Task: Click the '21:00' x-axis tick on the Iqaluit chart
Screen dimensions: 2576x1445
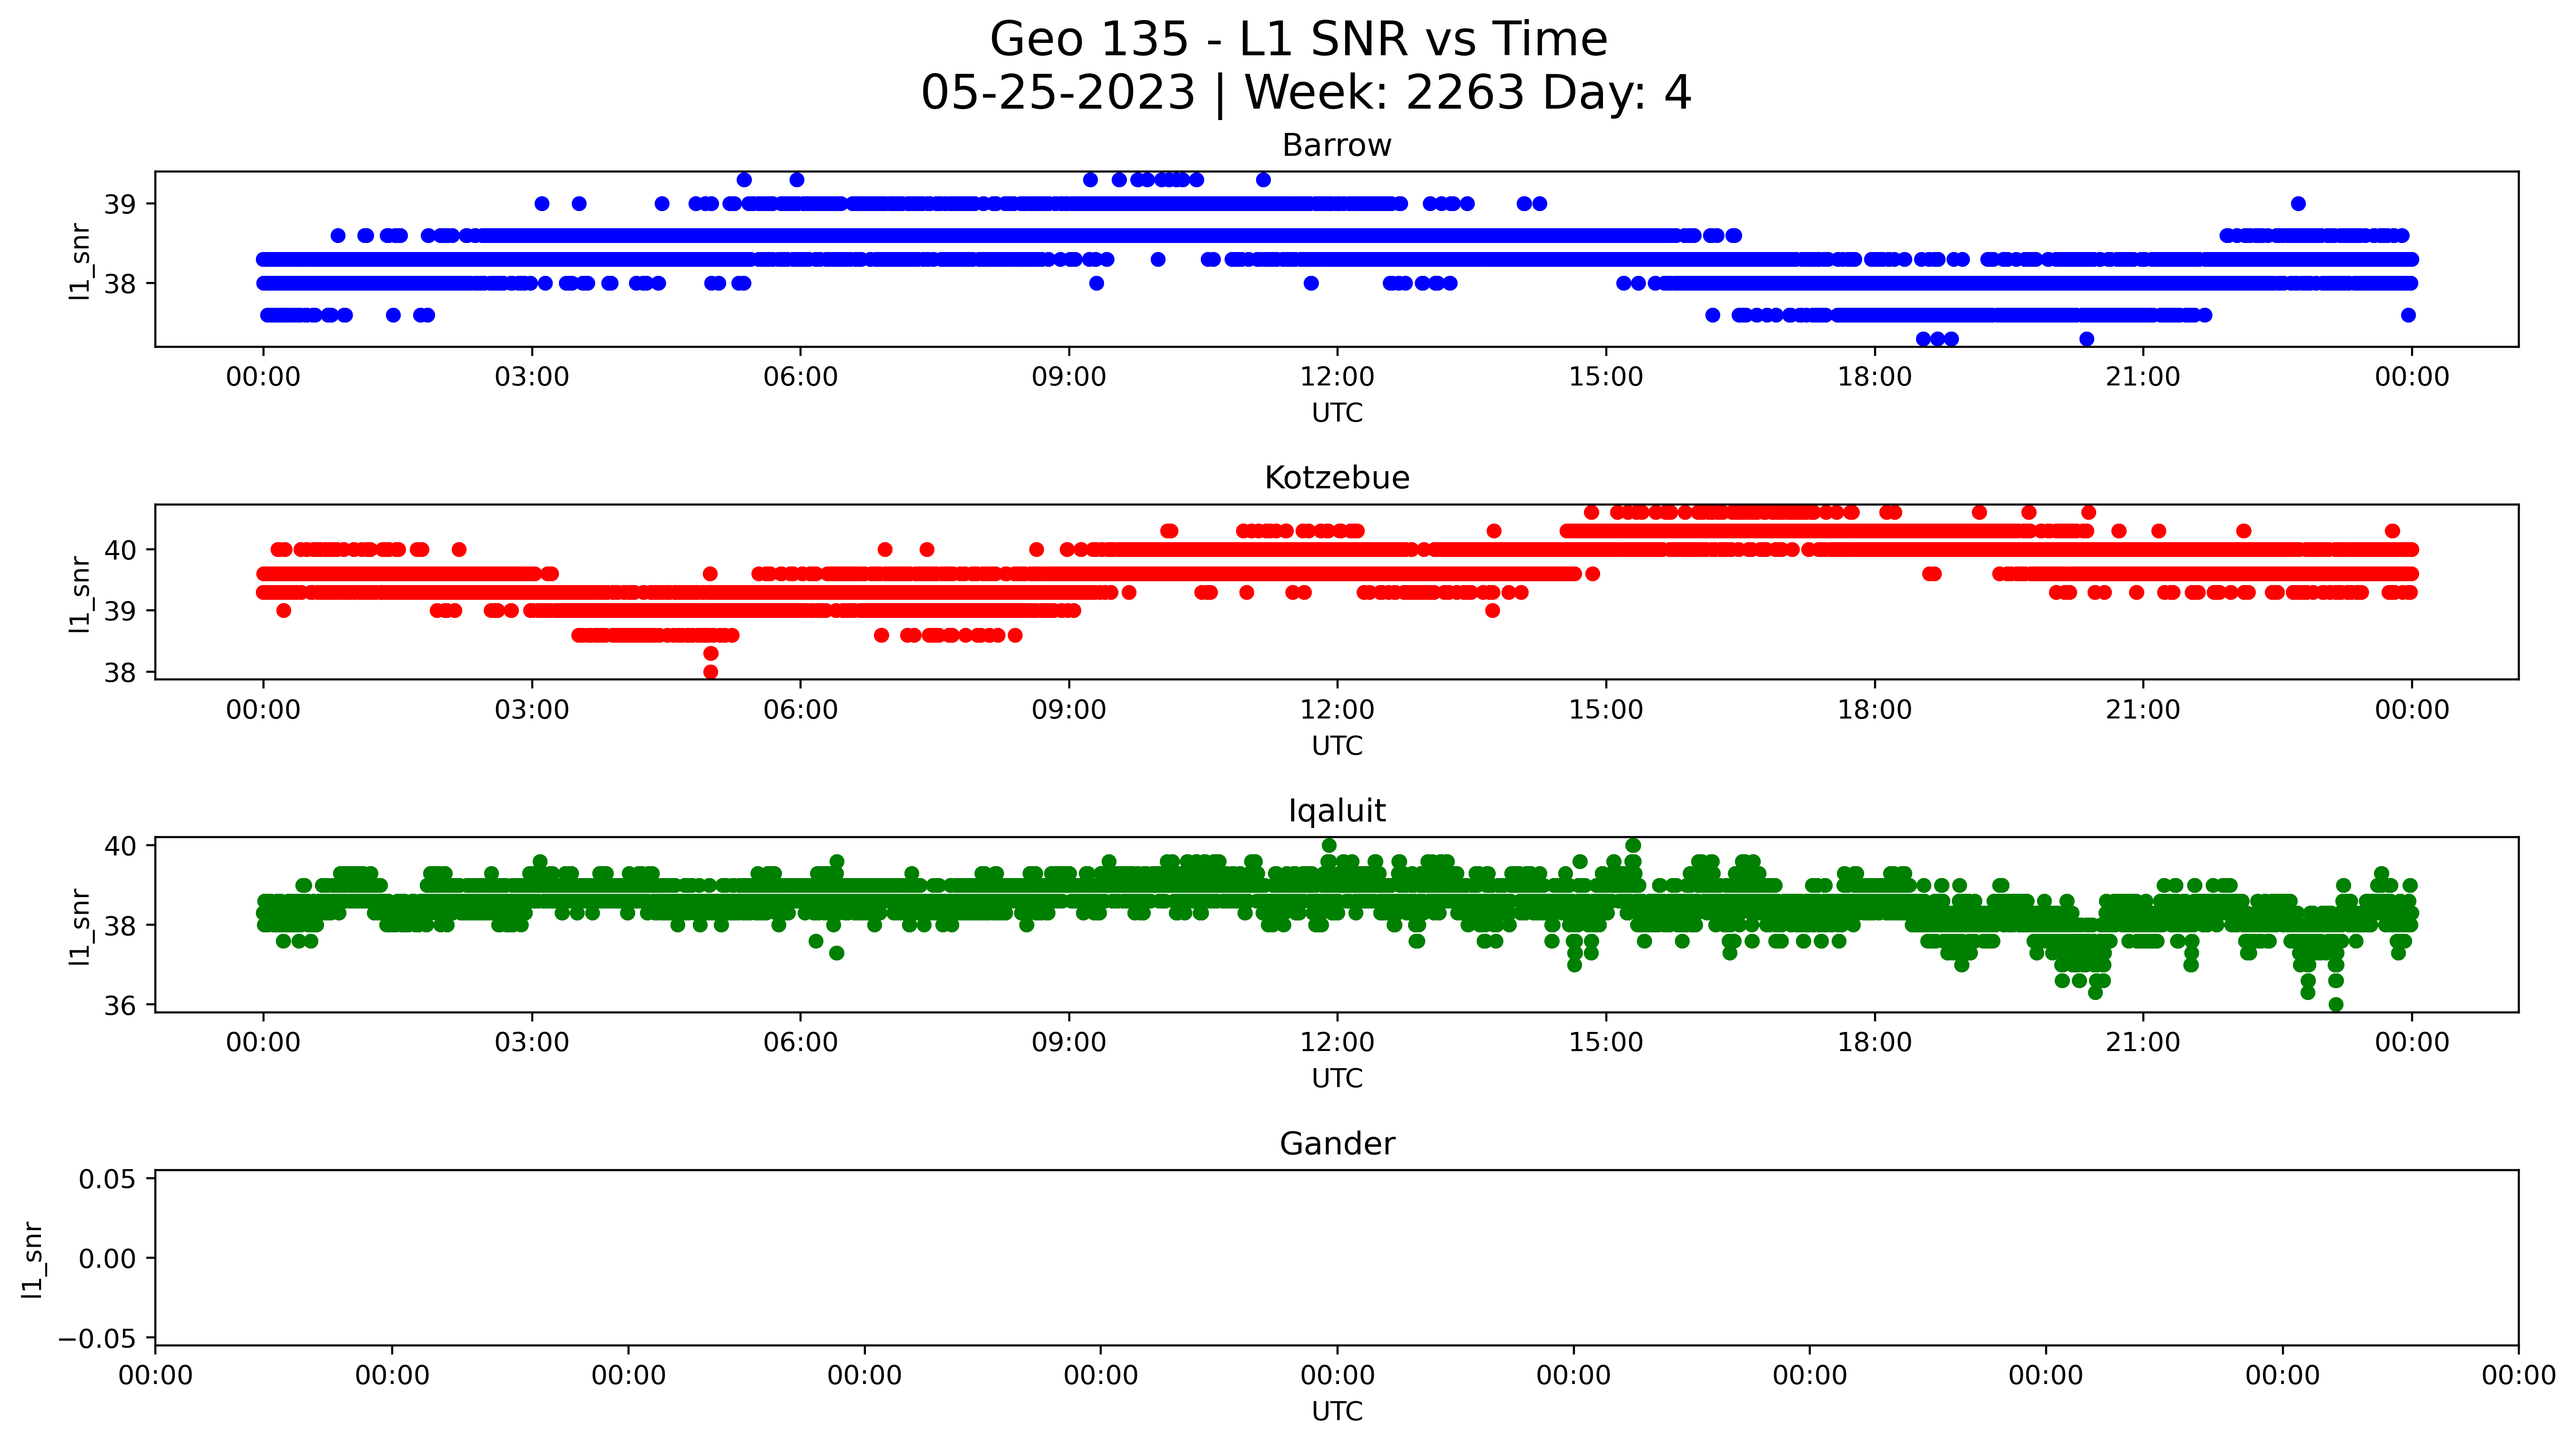Action: (x=2143, y=1043)
